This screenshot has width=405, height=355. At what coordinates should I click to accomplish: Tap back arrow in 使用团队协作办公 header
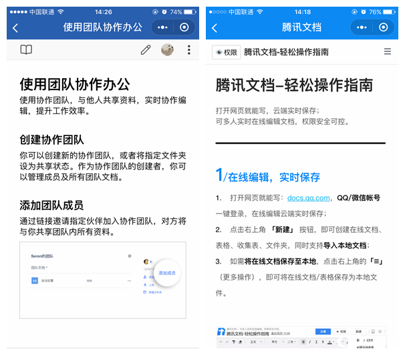pyautogui.click(x=15, y=28)
